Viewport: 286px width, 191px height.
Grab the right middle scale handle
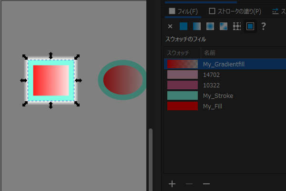pyautogui.click(x=79, y=80)
